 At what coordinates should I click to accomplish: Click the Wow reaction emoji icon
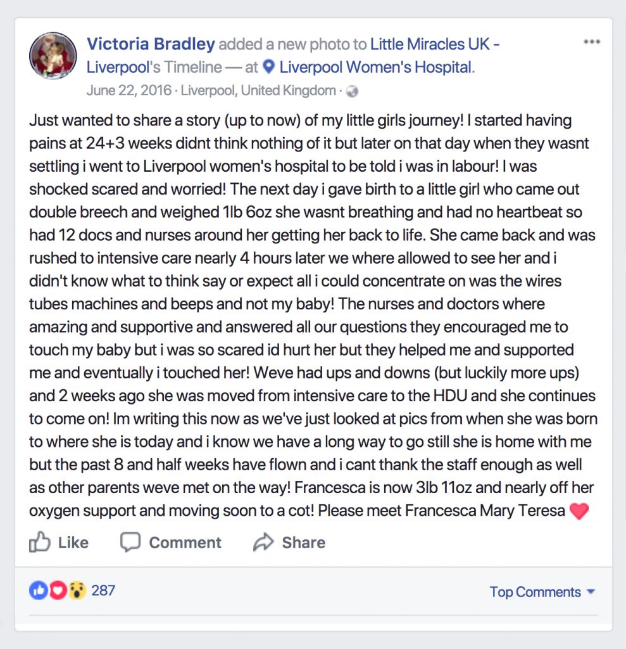77,591
